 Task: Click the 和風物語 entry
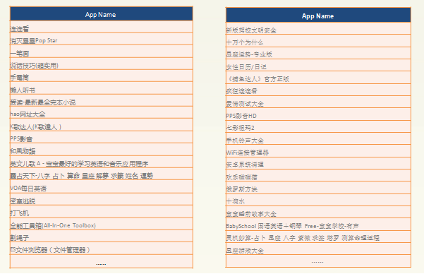(101, 149)
